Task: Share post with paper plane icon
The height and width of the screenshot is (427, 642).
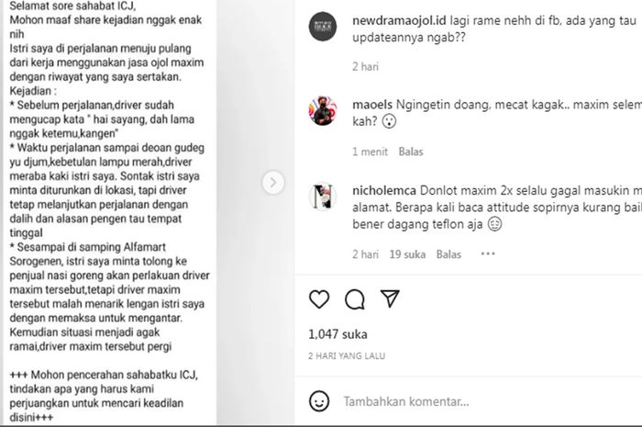Action: 390,298
